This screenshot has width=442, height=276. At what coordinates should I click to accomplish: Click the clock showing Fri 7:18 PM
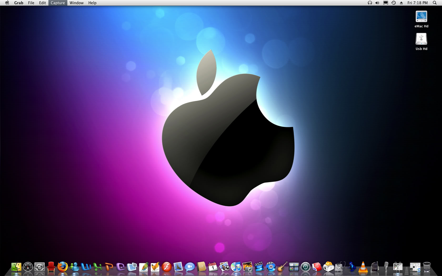(418, 3)
